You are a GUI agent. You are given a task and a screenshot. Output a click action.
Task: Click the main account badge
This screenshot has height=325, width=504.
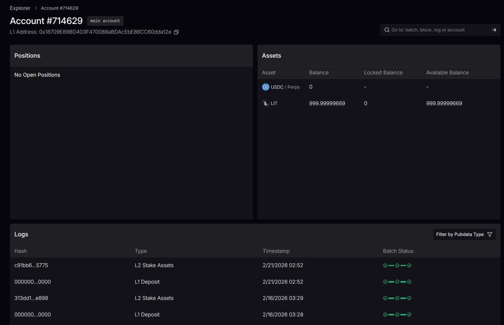pyautogui.click(x=105, y=21)
